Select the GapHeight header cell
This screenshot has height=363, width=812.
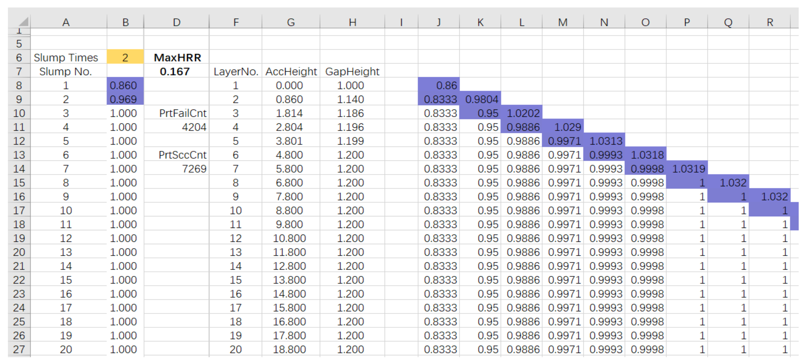tap(352, 71)
